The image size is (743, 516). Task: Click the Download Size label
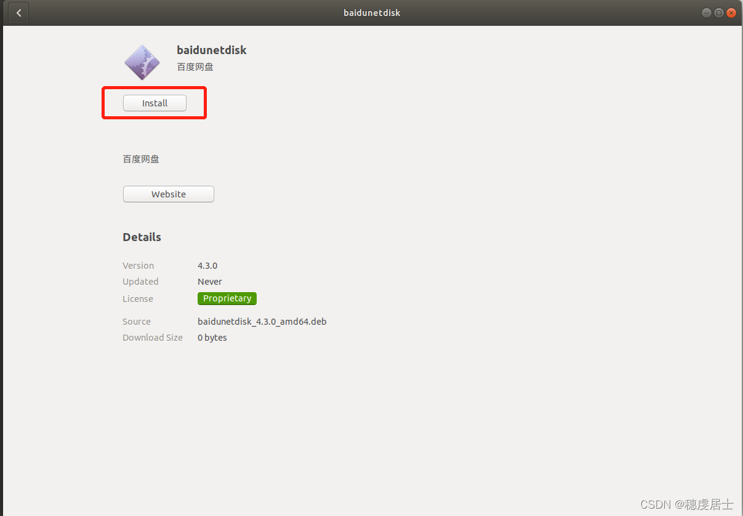(x=153, y=338)
